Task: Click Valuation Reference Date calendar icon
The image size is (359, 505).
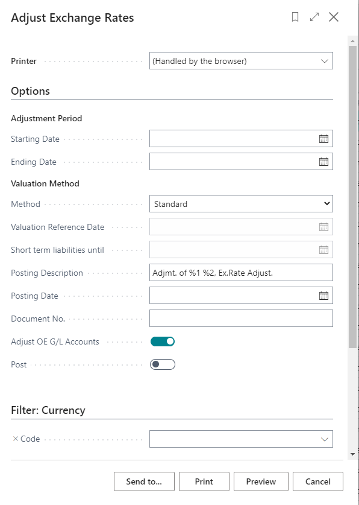Action: tap(323, 227)
